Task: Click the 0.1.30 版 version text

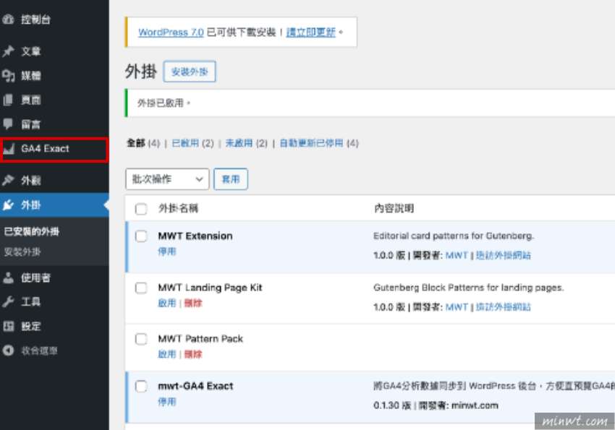Action: click(x=392, y=405)
